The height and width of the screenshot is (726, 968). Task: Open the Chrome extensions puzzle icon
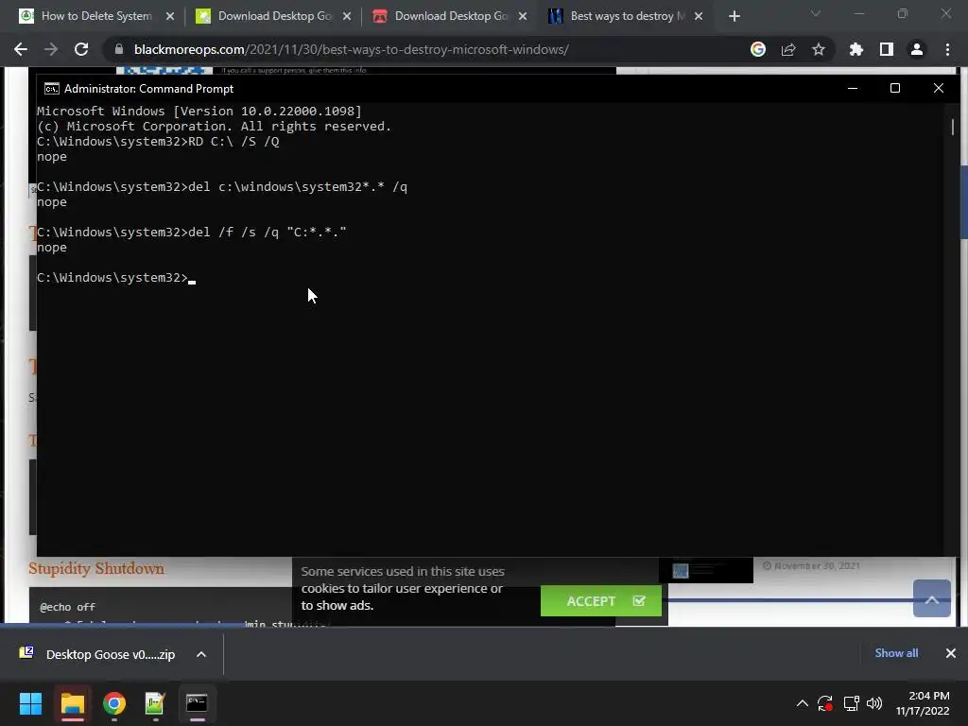[x=856, y=49]
